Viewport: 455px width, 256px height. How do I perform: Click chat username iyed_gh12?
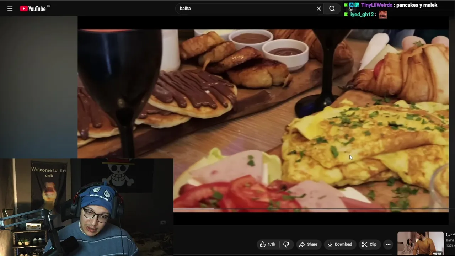362,15
